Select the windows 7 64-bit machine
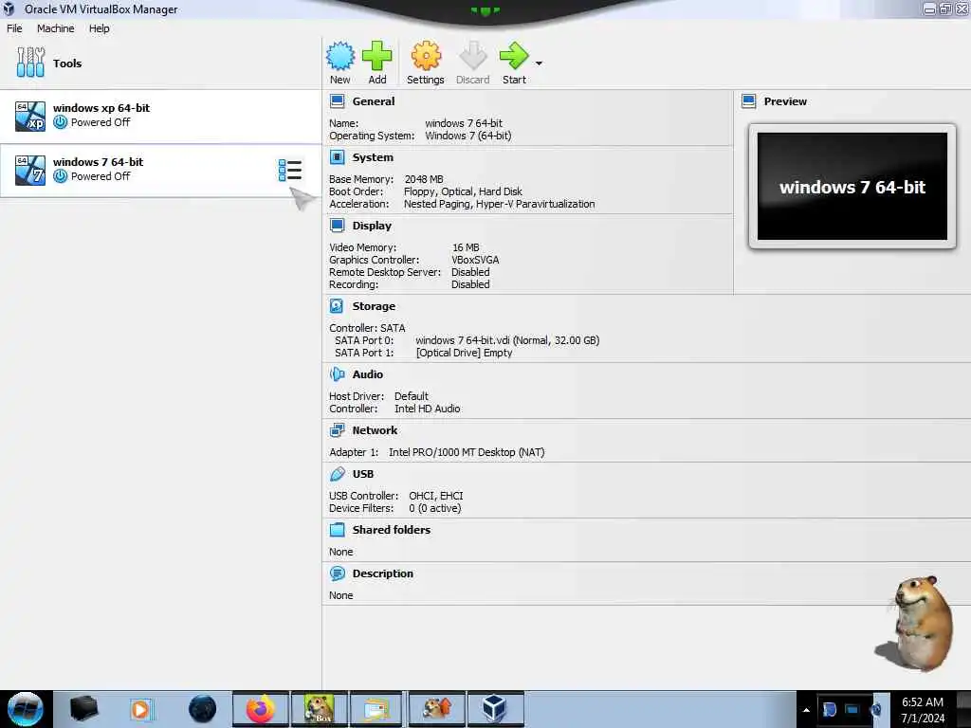Screen dimensions: 971x728 (x=160, y=170)
